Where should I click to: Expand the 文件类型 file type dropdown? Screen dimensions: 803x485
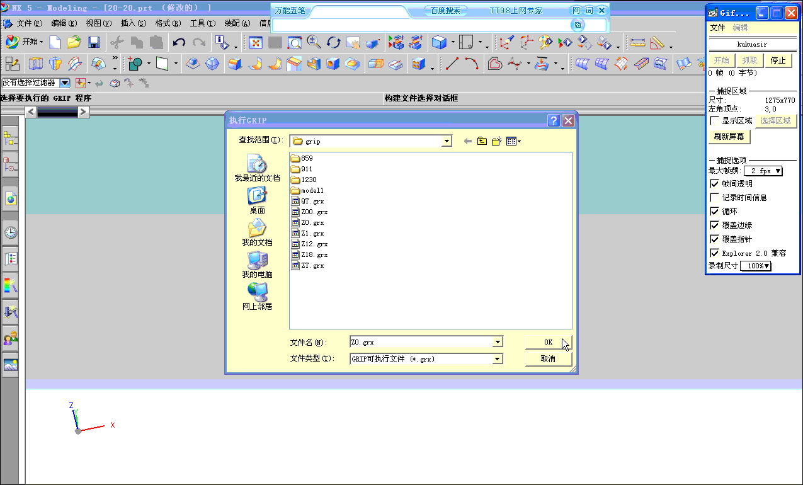pyautogui.click(x=498, y=359)
